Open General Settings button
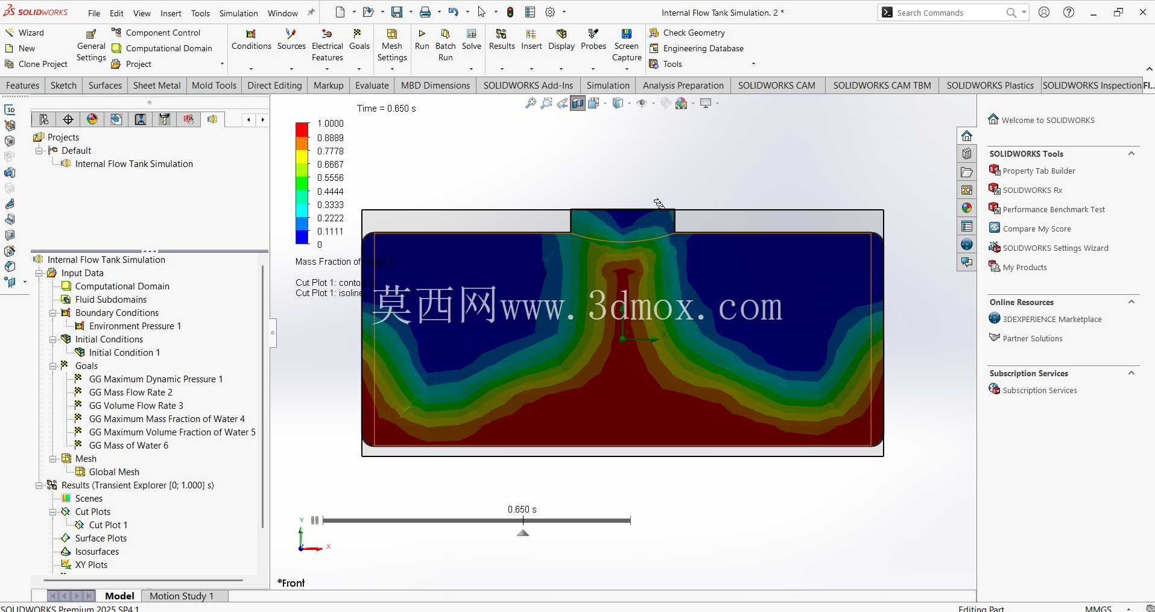This screenshot has height=612, width=1155. (x=91, y=45)
